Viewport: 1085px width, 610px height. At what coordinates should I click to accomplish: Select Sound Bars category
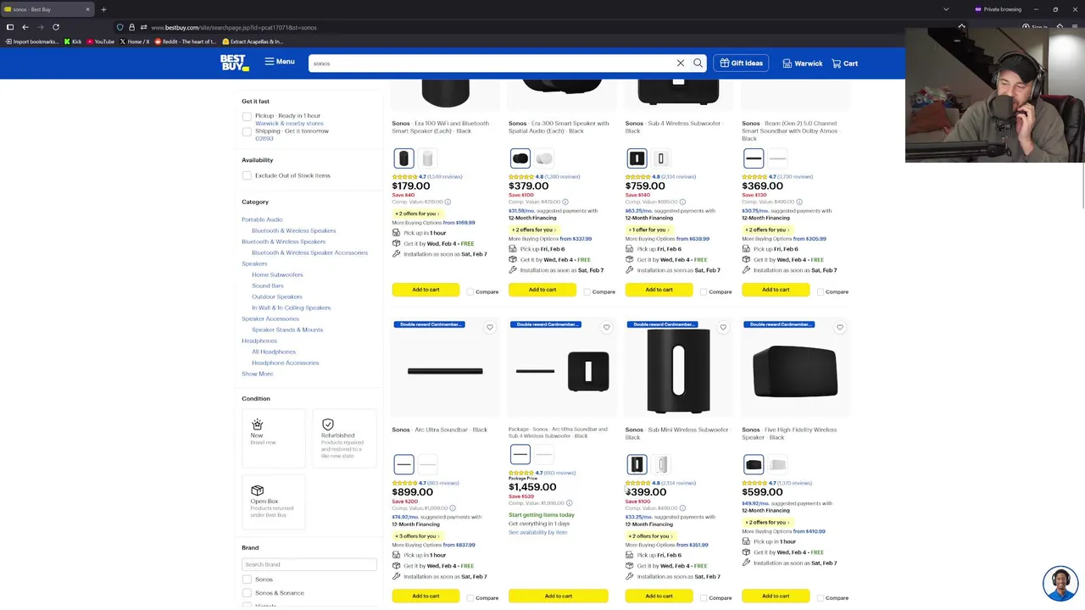pos(268,286)
